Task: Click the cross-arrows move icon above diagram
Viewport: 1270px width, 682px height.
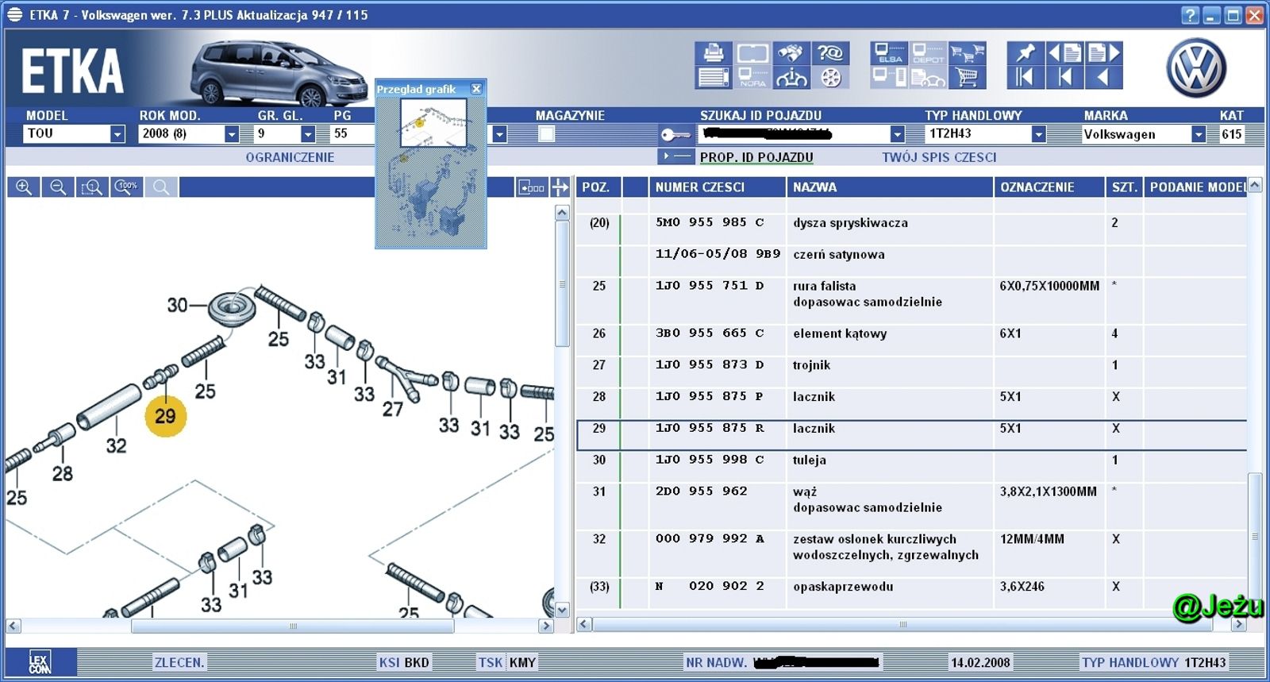Action: [560, 187]
